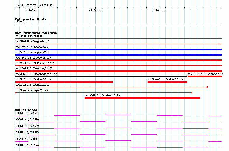Select the red bar of nsv3372491
Image resolution: width=229 pixels, height=151 pixels.
tap(205, 76)
